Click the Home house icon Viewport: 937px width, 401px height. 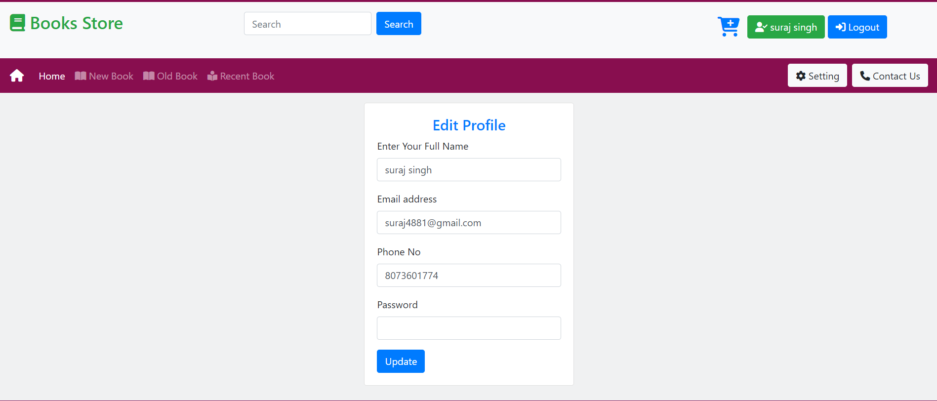tap(17, 75)
